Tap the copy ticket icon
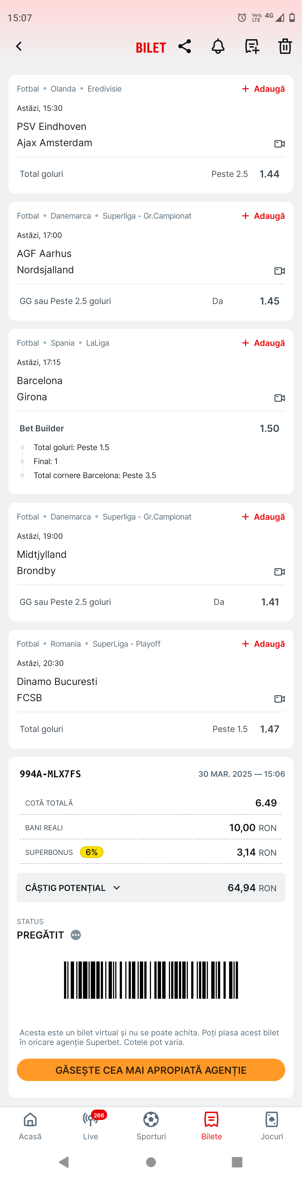 tap(252, 46)
